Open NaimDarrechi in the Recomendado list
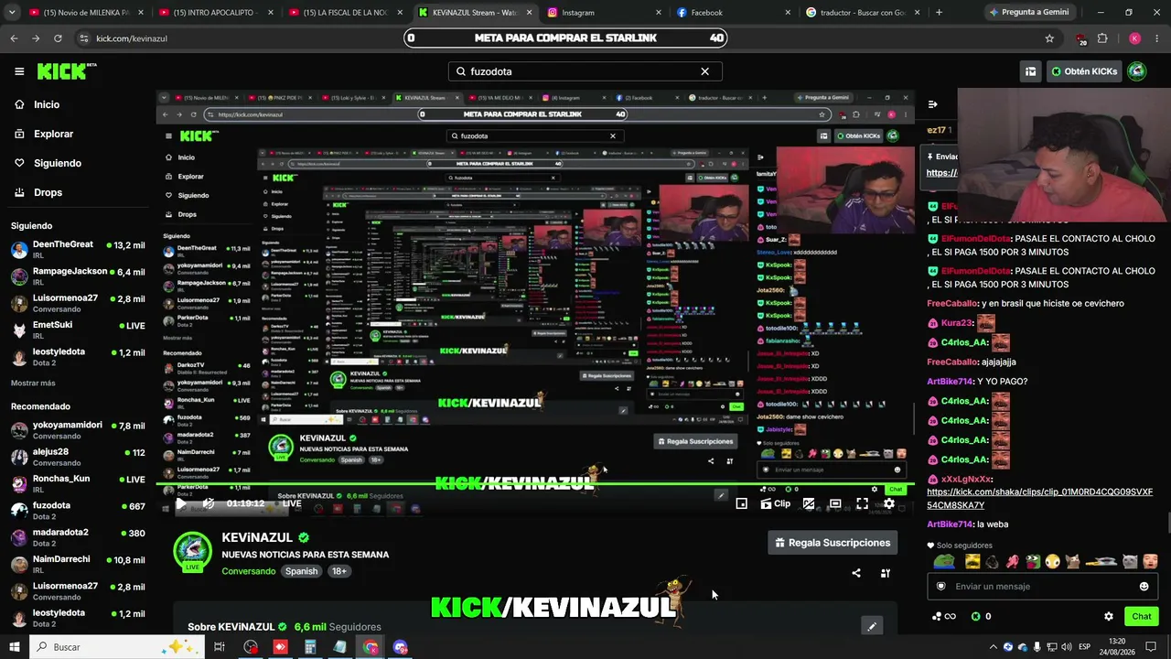 pyautogui.click(x=78, y=564)
